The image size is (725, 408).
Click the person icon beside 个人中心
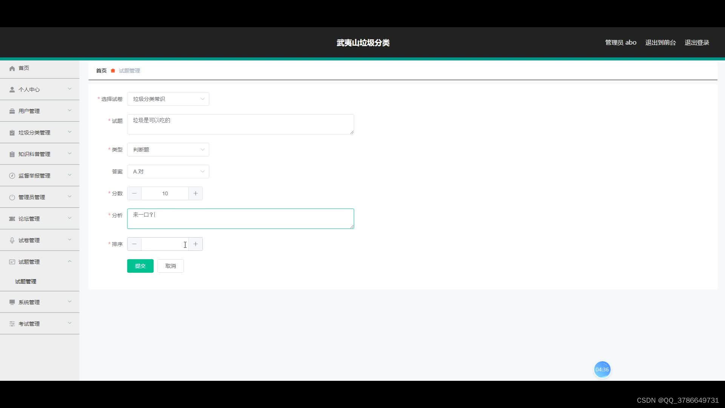pyautogui.click(x=12, y=90)
